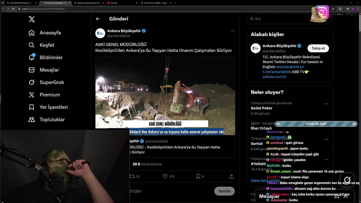Click the repost icon with 33

pyautogui.click(x=132, y=176)
